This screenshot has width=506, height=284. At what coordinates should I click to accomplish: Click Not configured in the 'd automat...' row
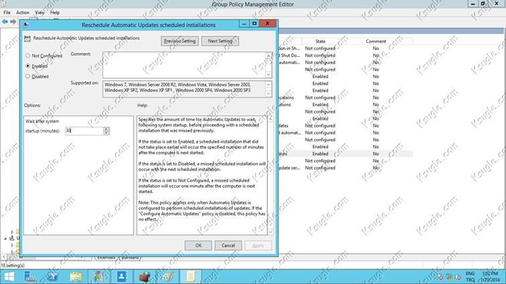(x=320, y=132)
